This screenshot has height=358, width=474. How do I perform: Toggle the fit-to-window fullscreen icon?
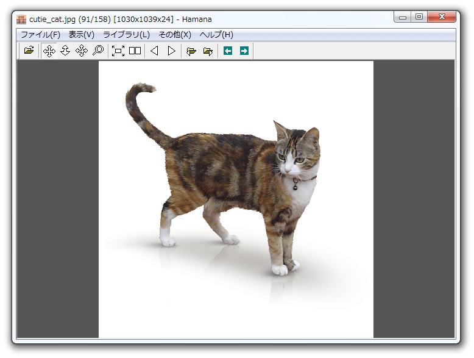[x=118, y=51]
